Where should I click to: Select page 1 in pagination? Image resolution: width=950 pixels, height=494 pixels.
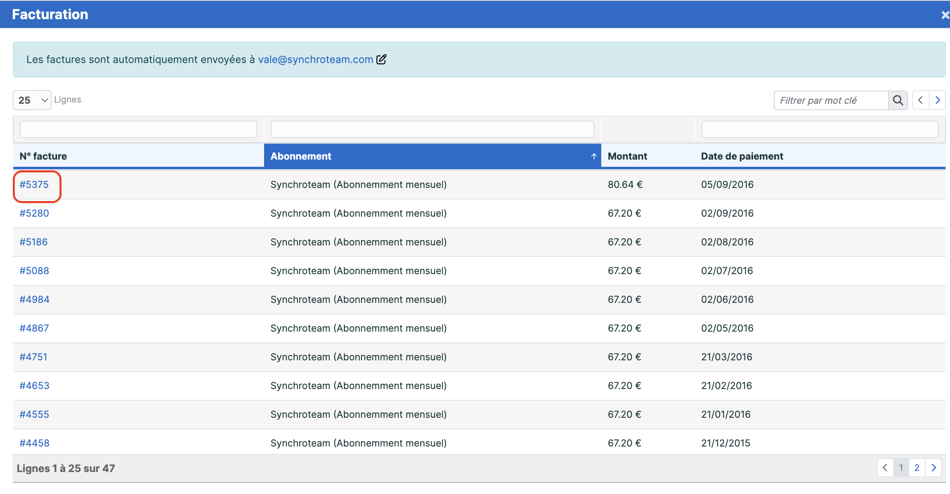(x=901, y=468)
